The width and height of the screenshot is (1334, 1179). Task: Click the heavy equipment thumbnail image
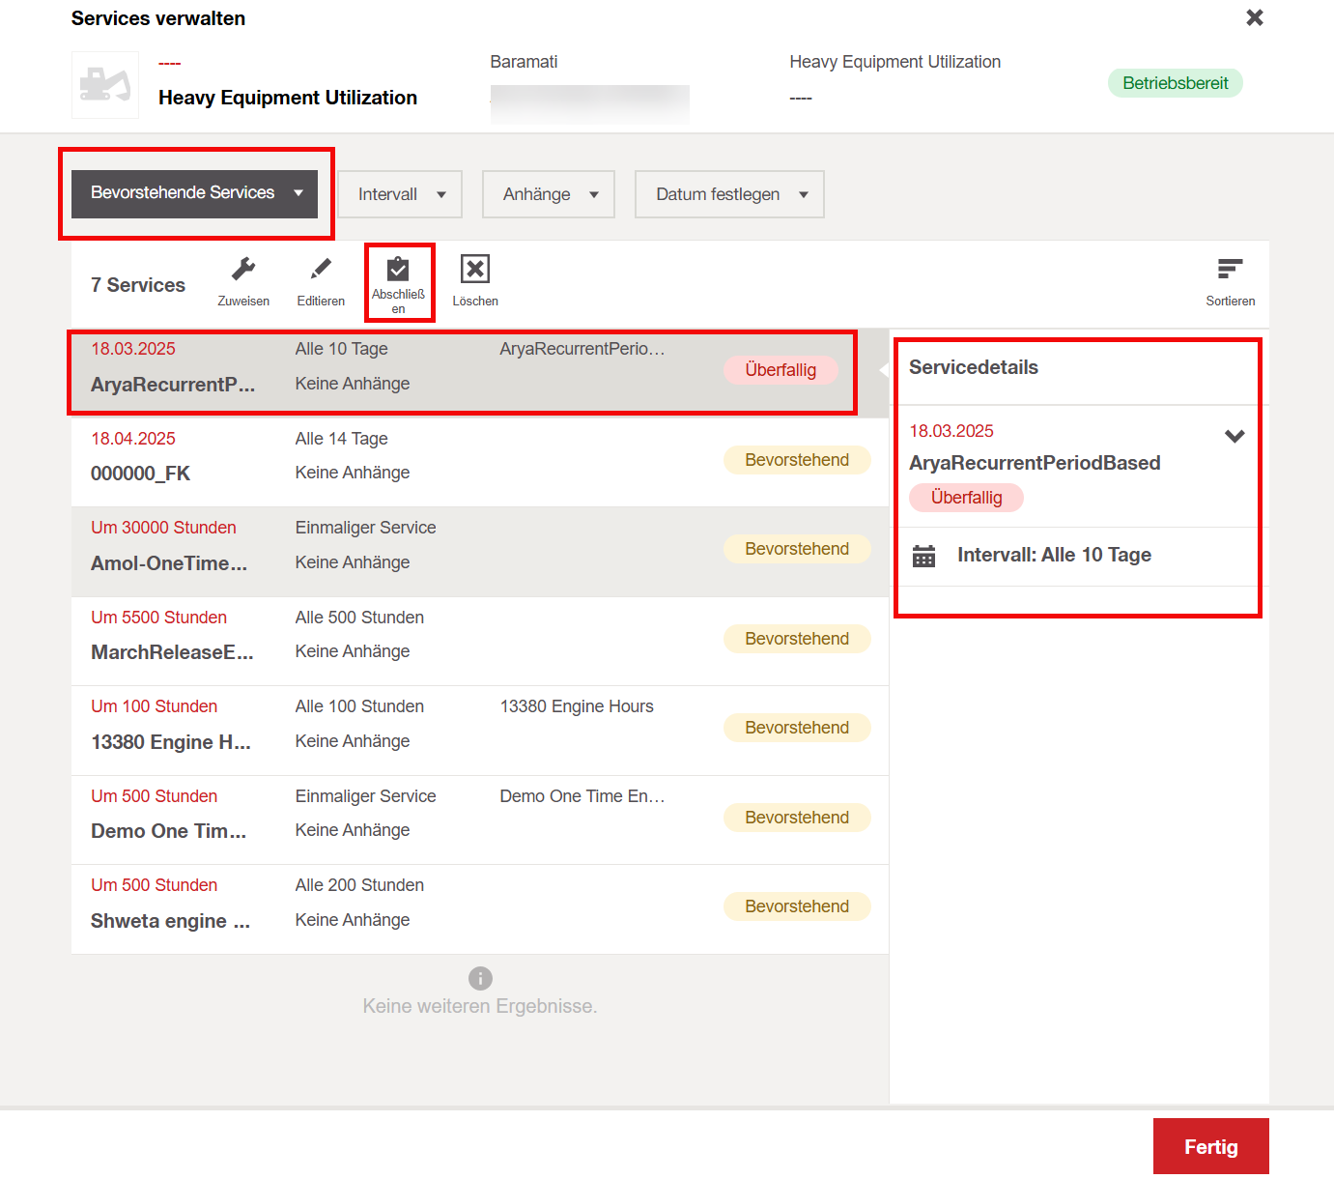(x=105, y=85)
